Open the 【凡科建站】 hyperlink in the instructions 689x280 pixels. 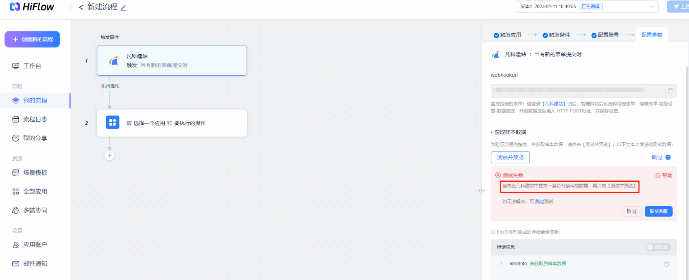pos(554,104)
